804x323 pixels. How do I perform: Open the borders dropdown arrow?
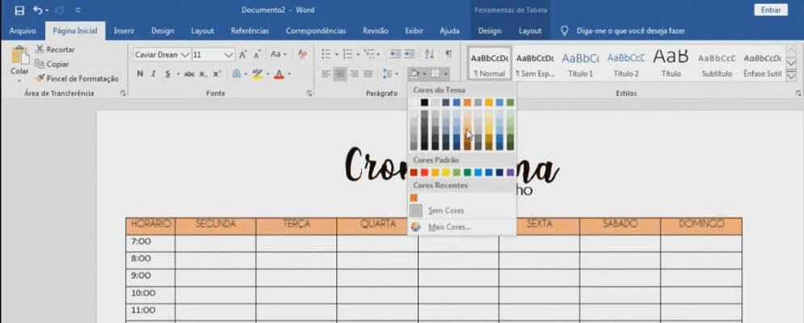[446, 73]
